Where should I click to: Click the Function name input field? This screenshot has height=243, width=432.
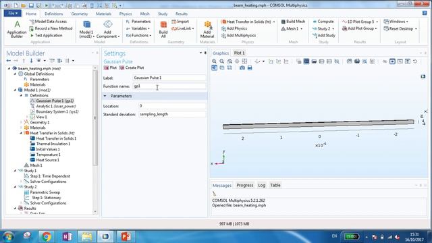click(169, 86)
